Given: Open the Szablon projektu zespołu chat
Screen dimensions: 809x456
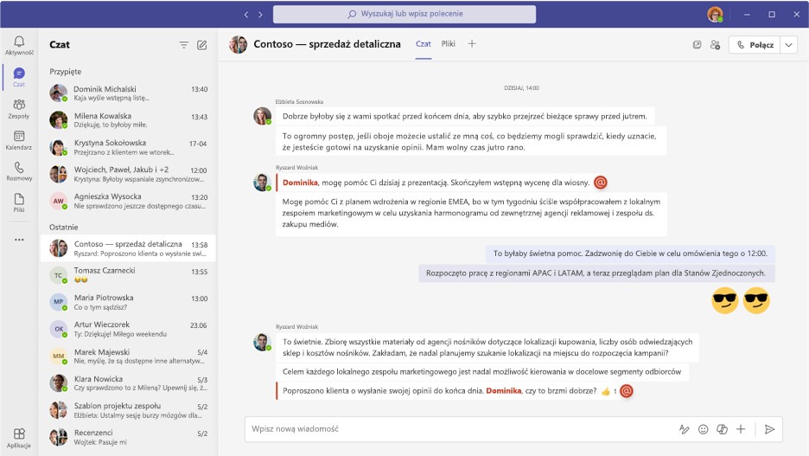Looking at the screenshot, I should tap(128, 409).
